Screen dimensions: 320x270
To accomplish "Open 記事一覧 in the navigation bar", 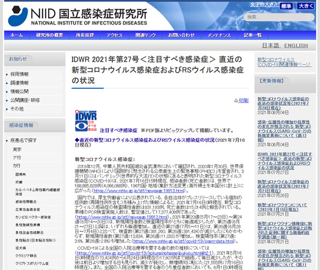I will tap(253, 35).
